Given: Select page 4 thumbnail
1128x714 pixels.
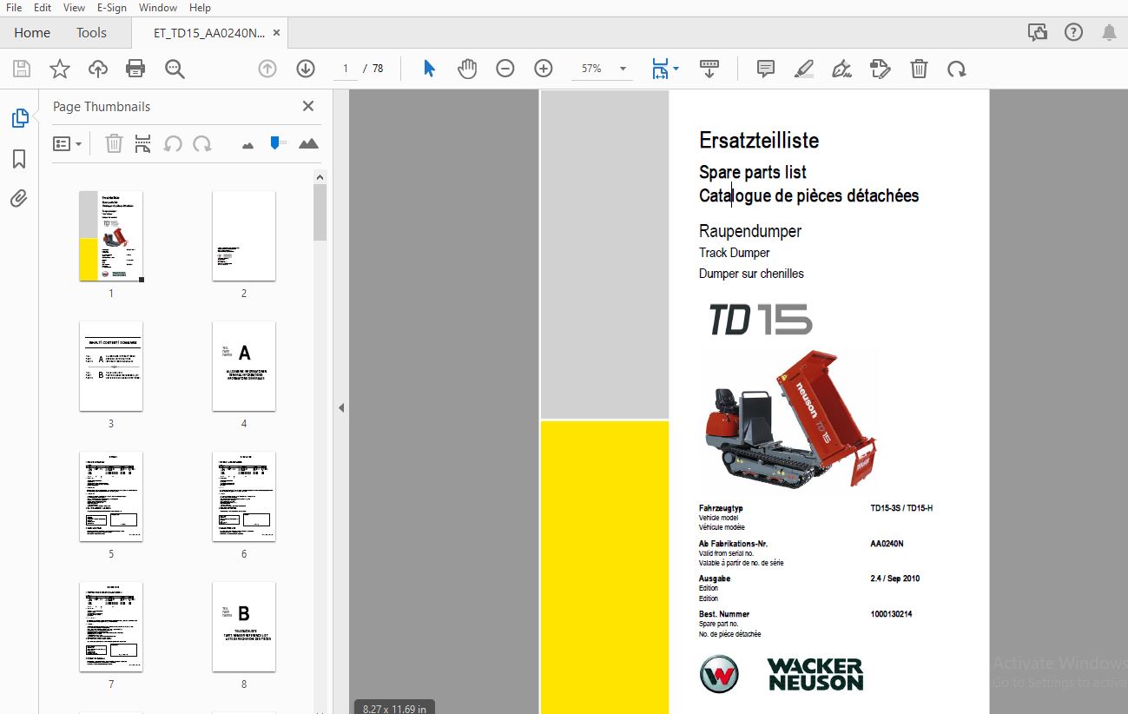Looking at the screenshot, I should click(244, 367).
